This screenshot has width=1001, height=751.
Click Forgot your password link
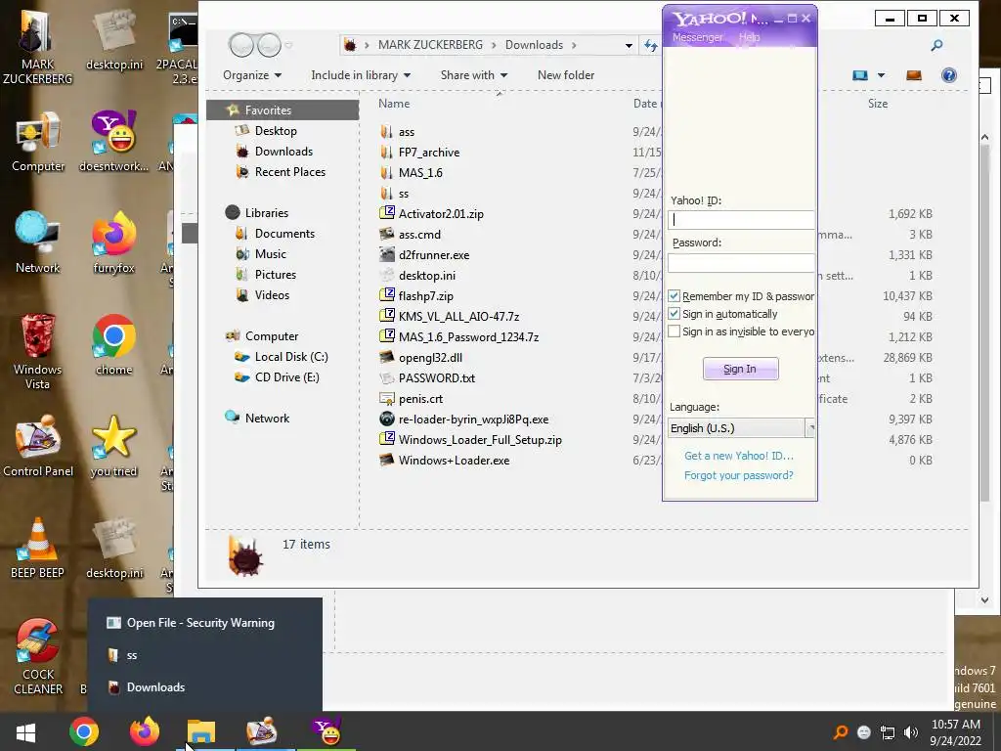click(x=739, y=476)
